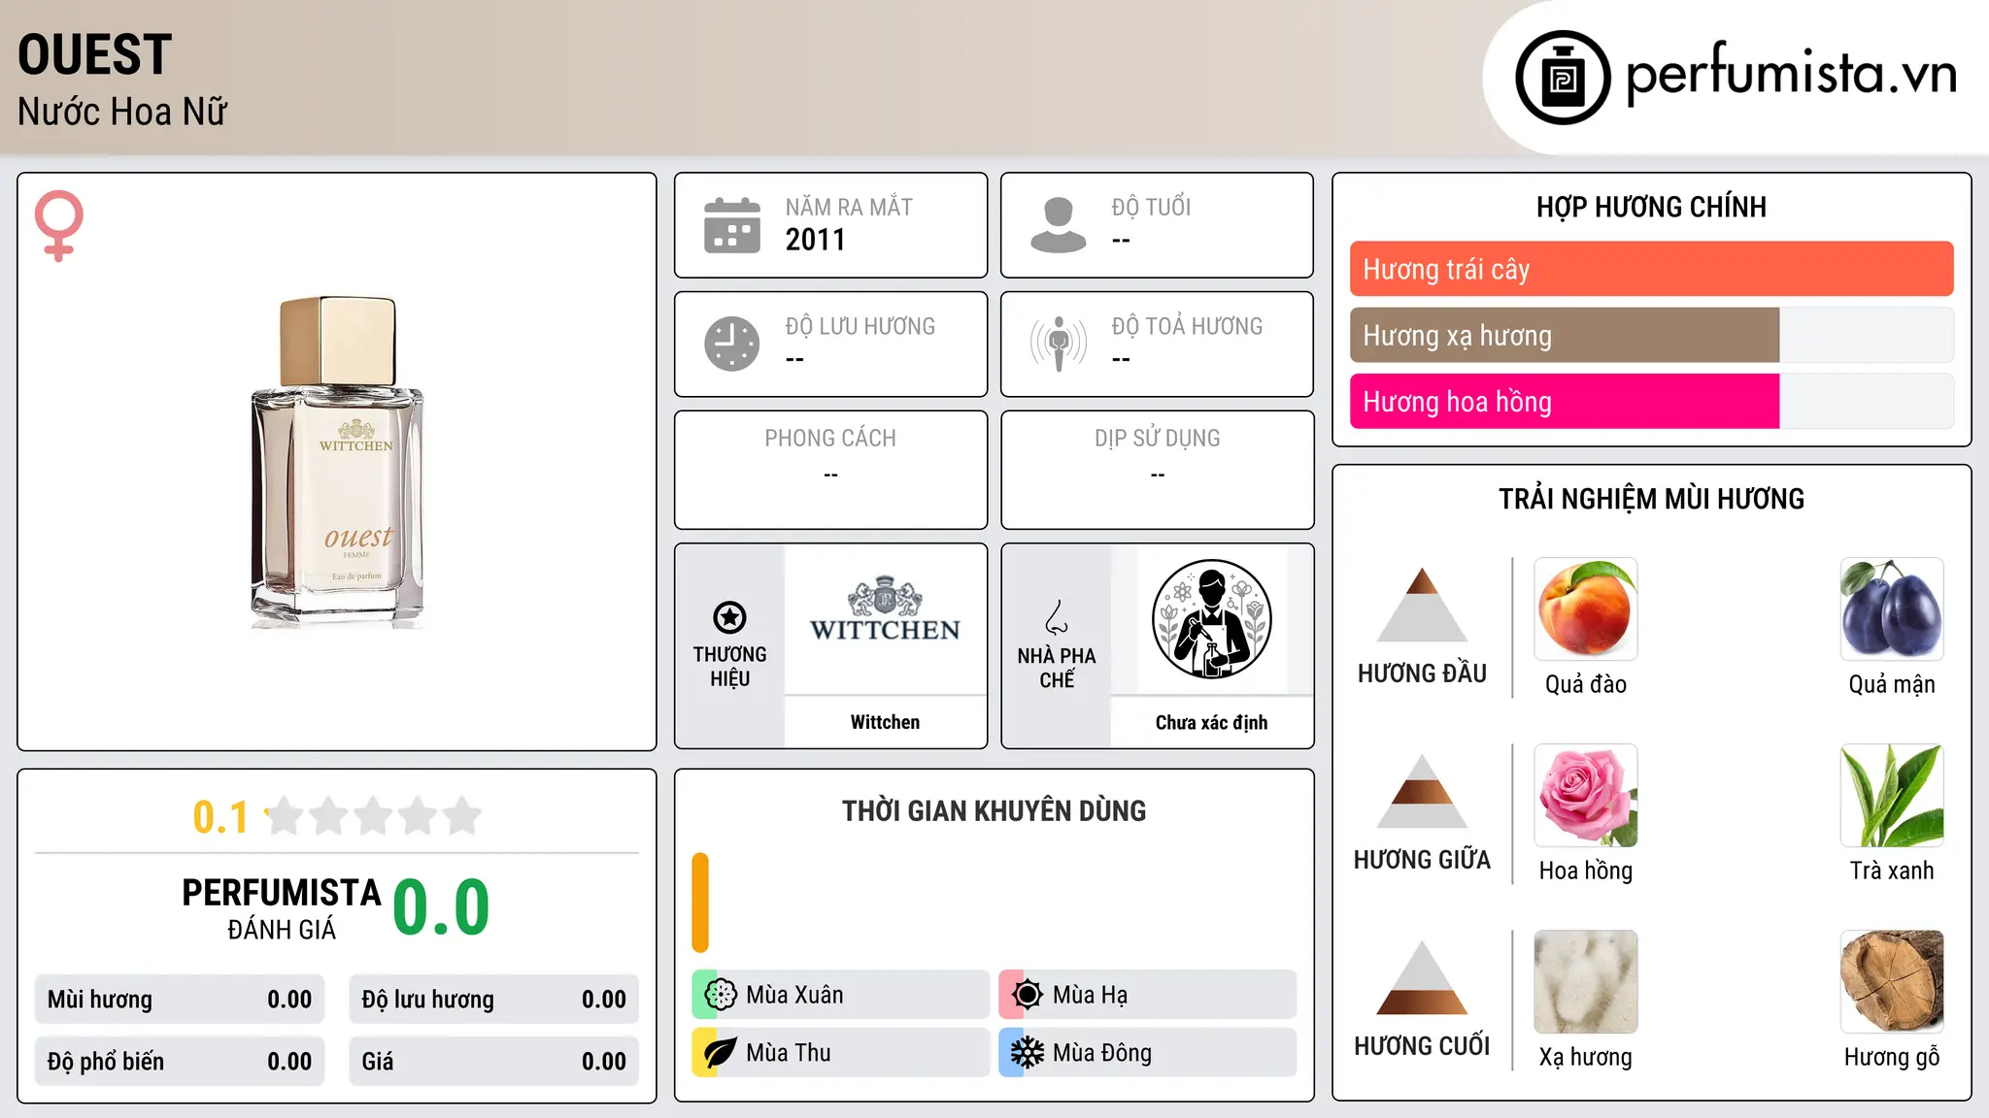
Task: Click the Hương xạ hương accord bar
Action: pos(1652,335)
